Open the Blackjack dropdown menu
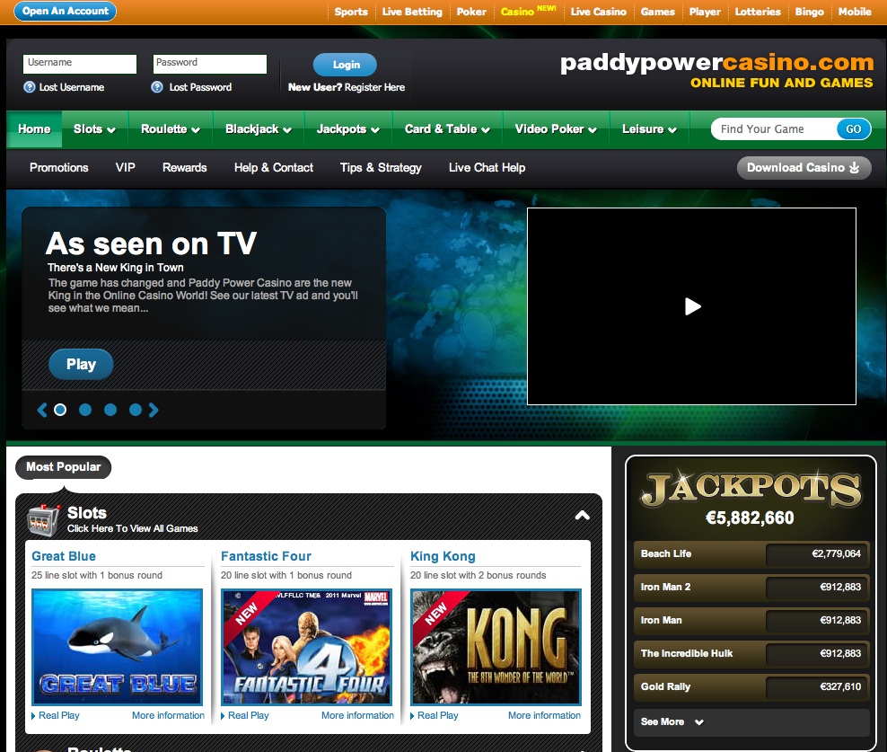Image resolution: width=887 pixels, height=752 pixels. coord(259,129)
